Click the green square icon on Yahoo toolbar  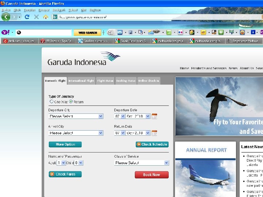pyautogui.click(x=169, y=32)
